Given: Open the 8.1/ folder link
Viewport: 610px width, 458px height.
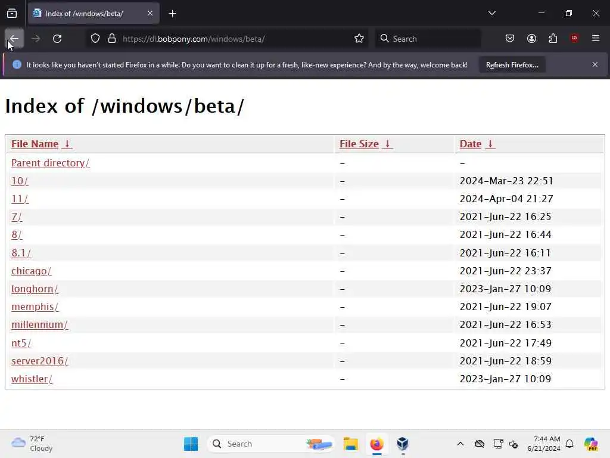Looking at the screenshot, I should [x=21, y=253].
